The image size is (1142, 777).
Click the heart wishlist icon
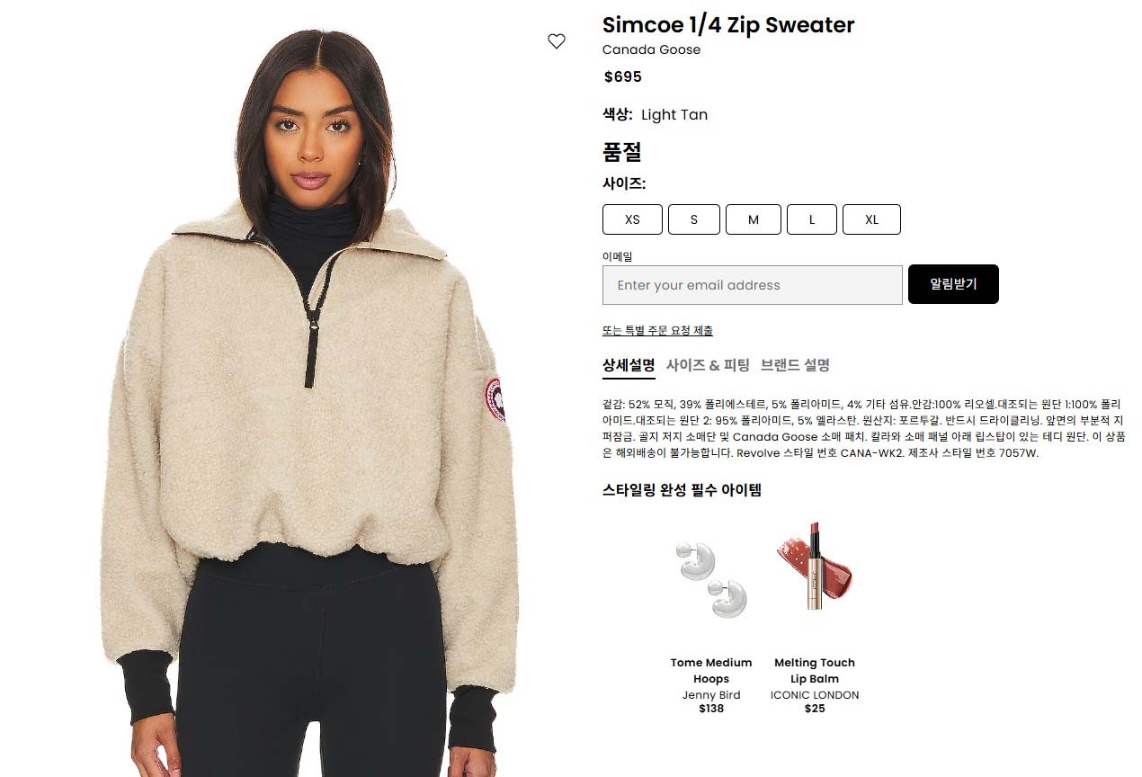click(x=557, y=40)
